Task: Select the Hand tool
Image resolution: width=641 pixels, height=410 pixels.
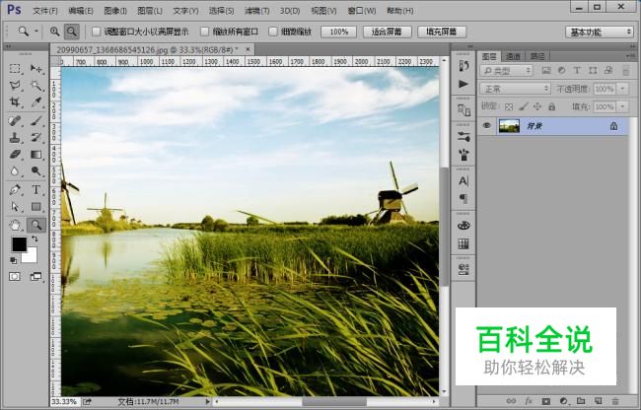Action: point(15,225)
